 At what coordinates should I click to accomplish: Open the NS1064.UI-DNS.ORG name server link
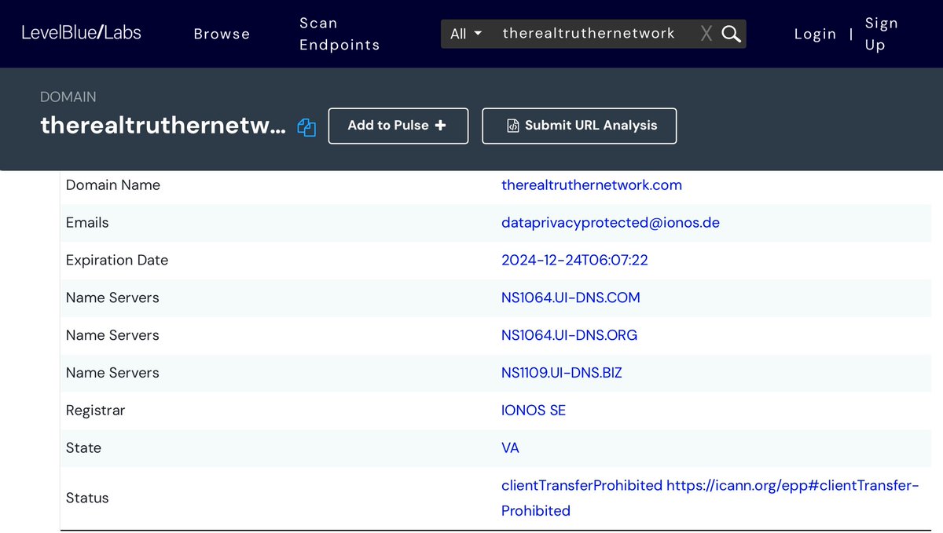(x=569, y=335)
